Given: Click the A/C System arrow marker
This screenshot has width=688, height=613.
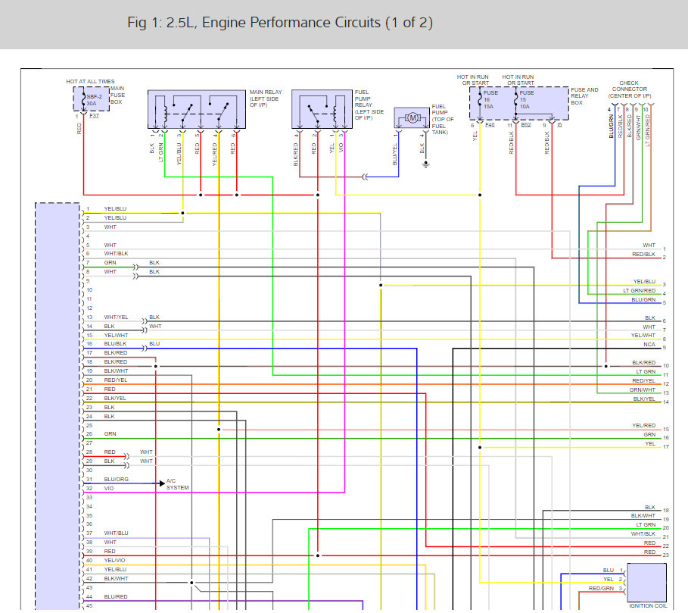Looking at the screenshot, I should point(161,482).
